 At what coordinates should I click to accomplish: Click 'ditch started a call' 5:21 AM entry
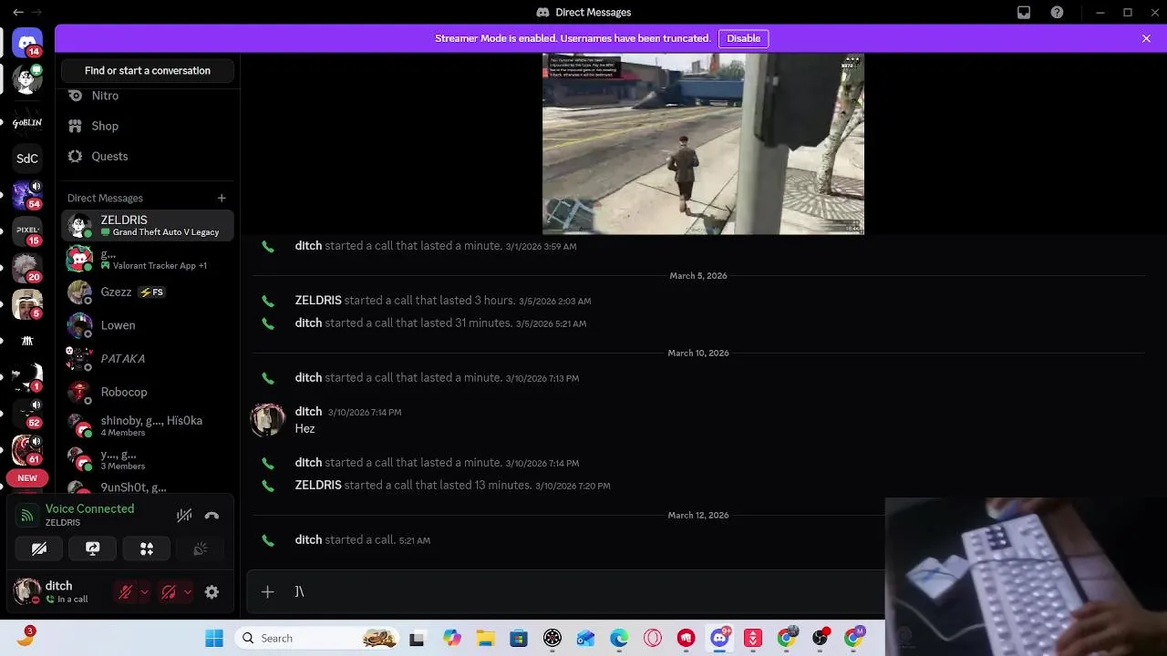[x=363, y=540]
